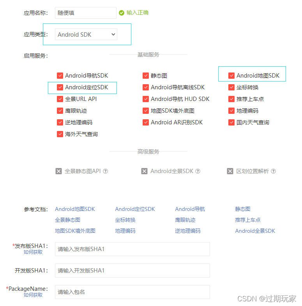Click the 应用名称 input field

[86, 13]
